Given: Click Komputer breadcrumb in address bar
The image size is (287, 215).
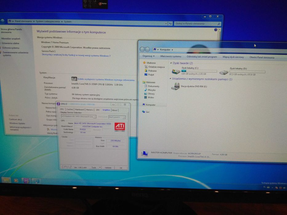Looking at the screenshot, I should click(x=165, y=49).
